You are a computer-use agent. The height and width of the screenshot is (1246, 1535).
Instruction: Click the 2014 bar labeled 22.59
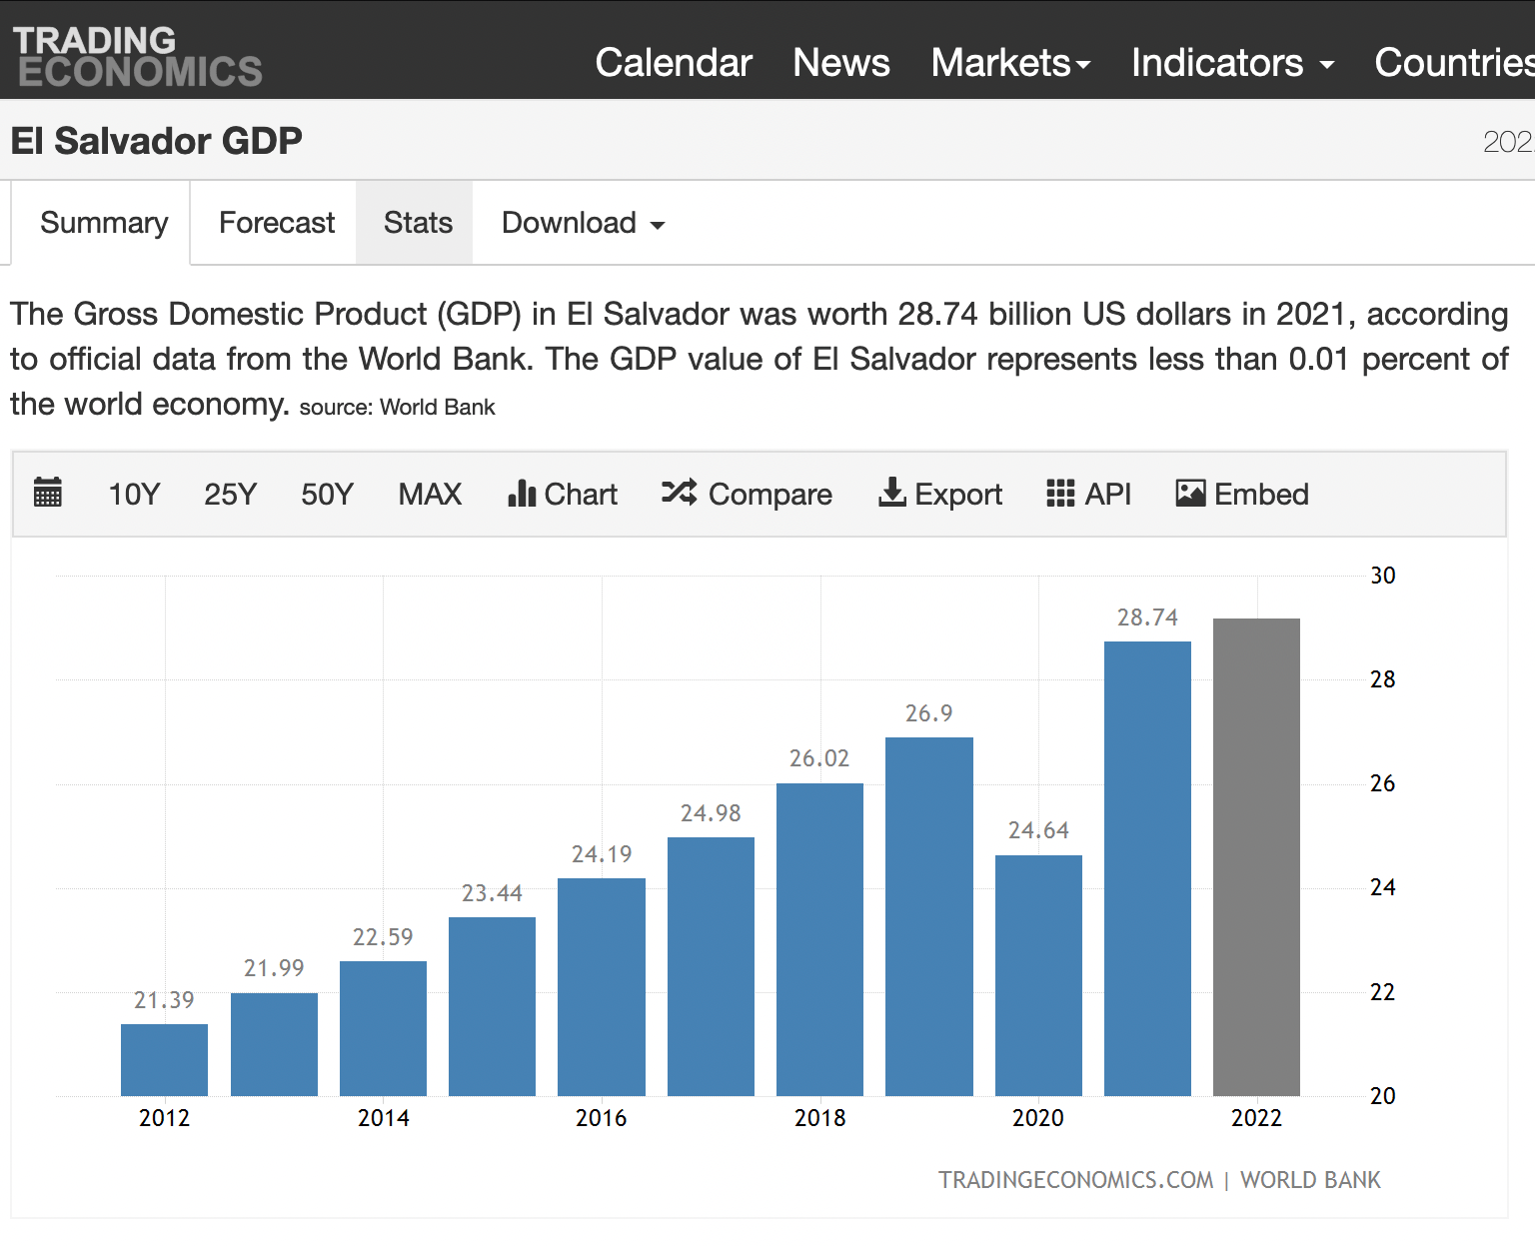click(x=383, y=1028)
